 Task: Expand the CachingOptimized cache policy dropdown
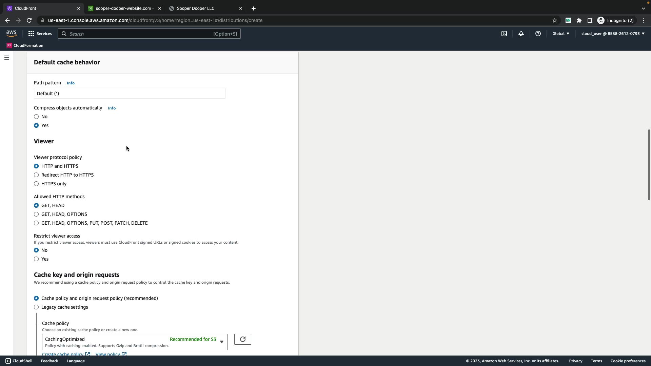coord(135,342)
